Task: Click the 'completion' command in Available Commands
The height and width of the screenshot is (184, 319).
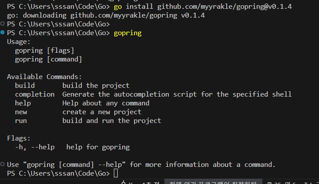Action: pos(35,94)
